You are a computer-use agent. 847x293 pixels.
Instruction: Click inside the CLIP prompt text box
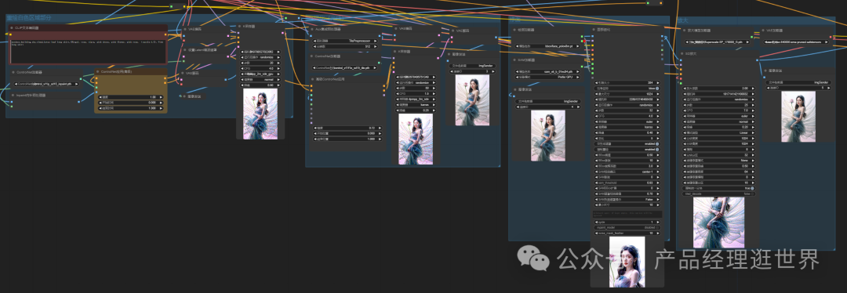(x=89, y=51)
